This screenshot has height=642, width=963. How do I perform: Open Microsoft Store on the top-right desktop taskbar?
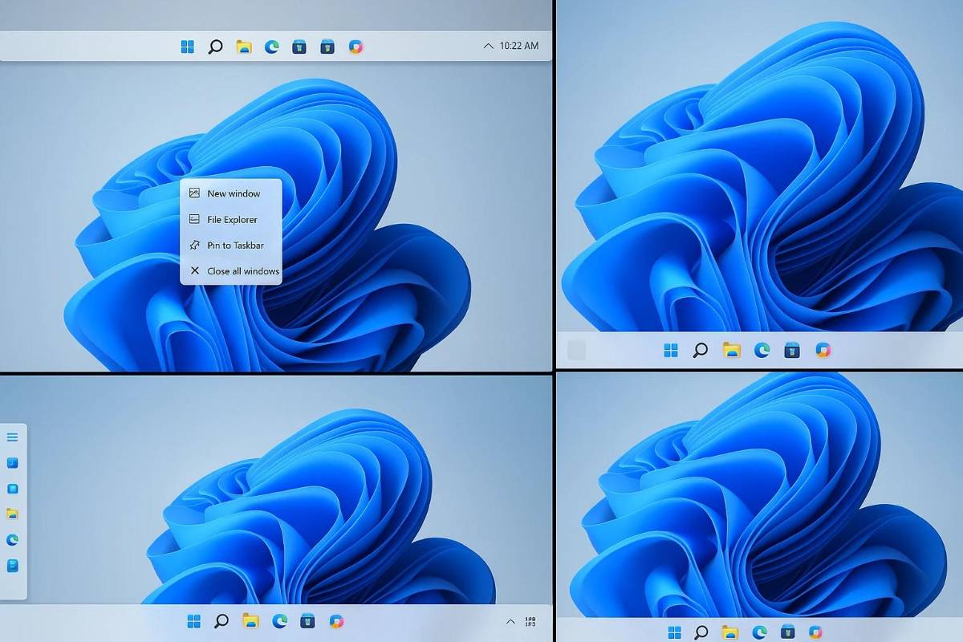[x=792, y=350]
